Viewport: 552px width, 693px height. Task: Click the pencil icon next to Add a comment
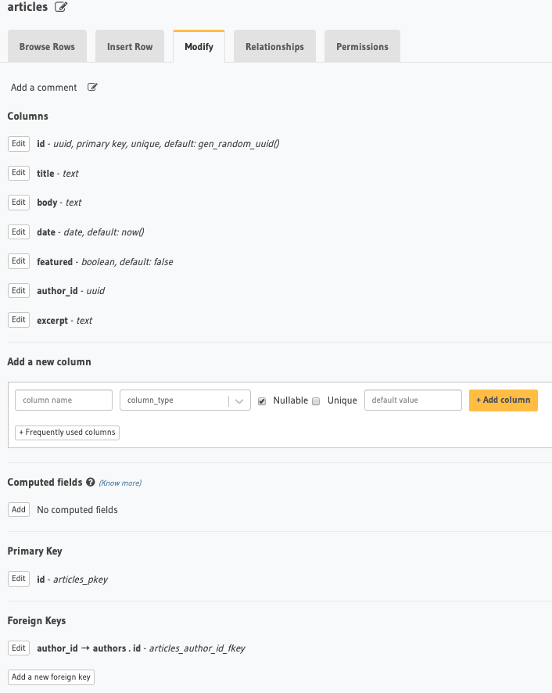tap(92, 87)
